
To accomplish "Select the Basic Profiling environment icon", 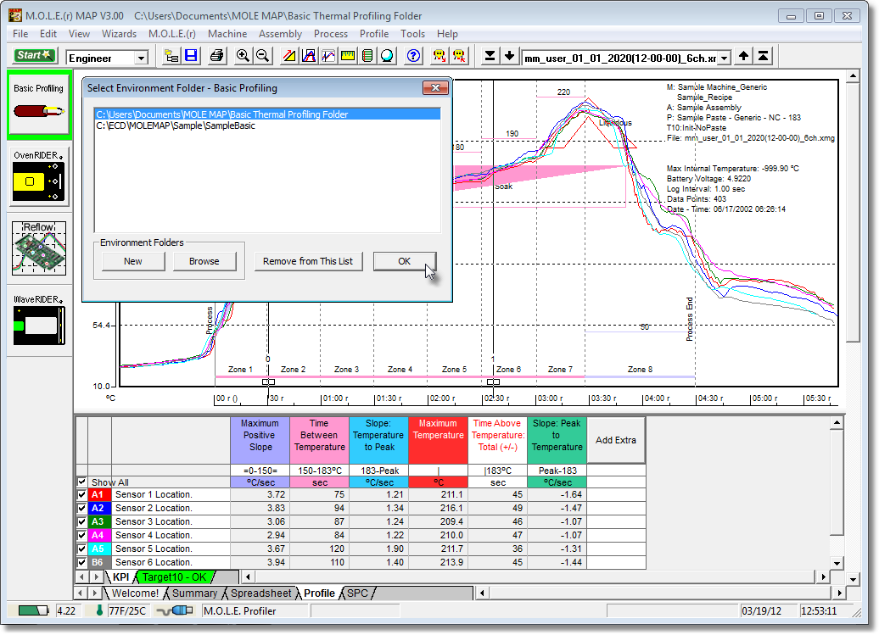I will pos(39,105).
